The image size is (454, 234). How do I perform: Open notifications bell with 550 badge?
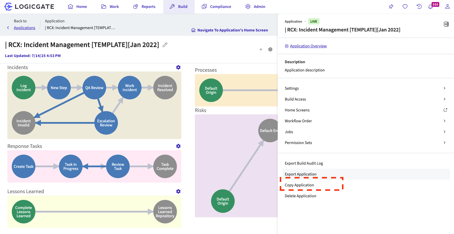431,6
